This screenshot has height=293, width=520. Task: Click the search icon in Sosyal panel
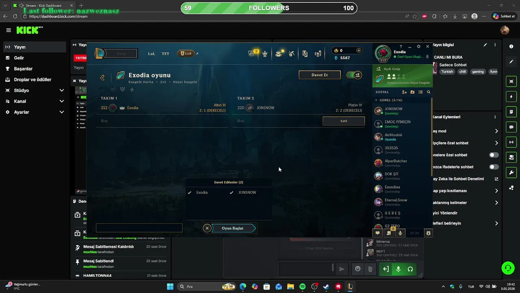click(x=429, y=92)
